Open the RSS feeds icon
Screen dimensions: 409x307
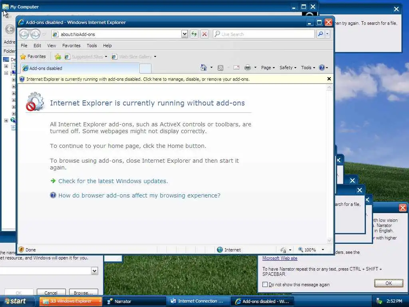(x=220, y=68)
